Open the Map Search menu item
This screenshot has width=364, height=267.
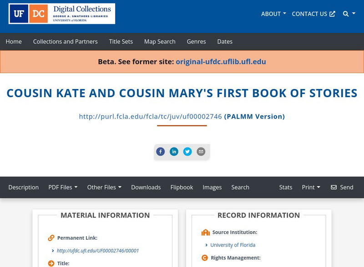pyautogui.click(x=160, y=41)
